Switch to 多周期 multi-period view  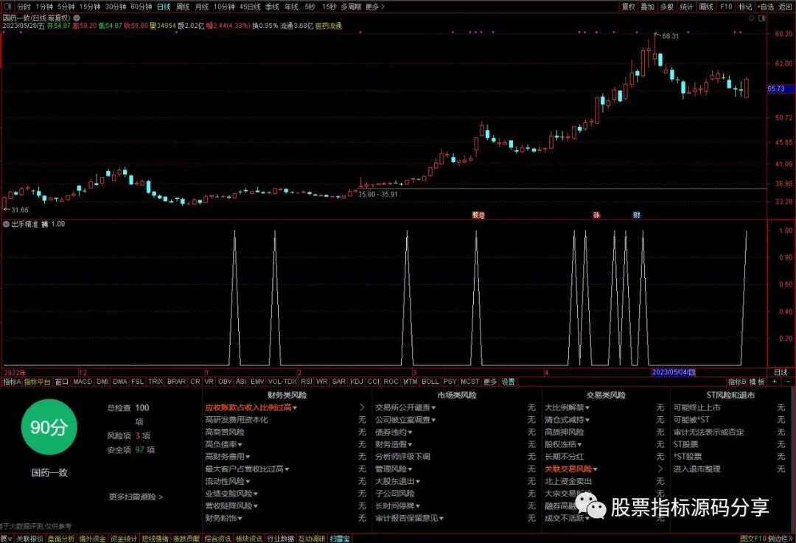click(x=351, y=7)
